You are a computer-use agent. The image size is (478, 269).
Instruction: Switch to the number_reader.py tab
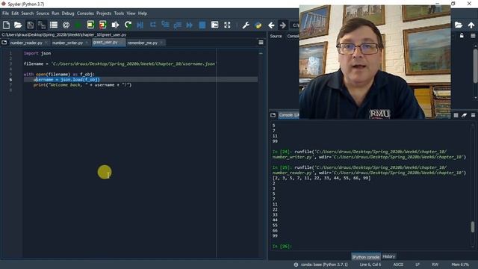click(x=26, y=43)
